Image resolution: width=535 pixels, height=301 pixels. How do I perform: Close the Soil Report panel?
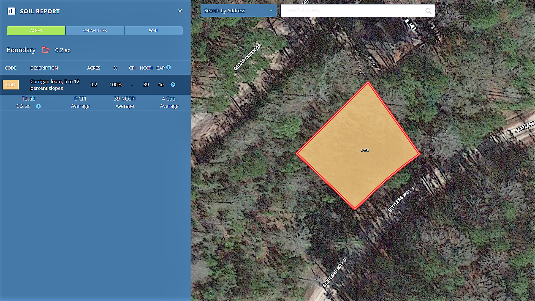coord(180,11)
